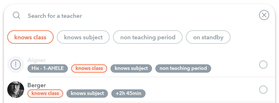Close the teacher search panel
Viewport: 279px width, 103px height.
tap(264, 15)
